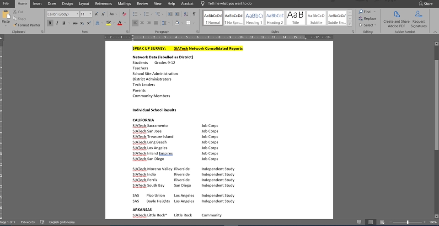Image resolution: width=439 pixels, height=226 pixels.
Task: Switch to Web Layout view
Action: click(382, 222)
